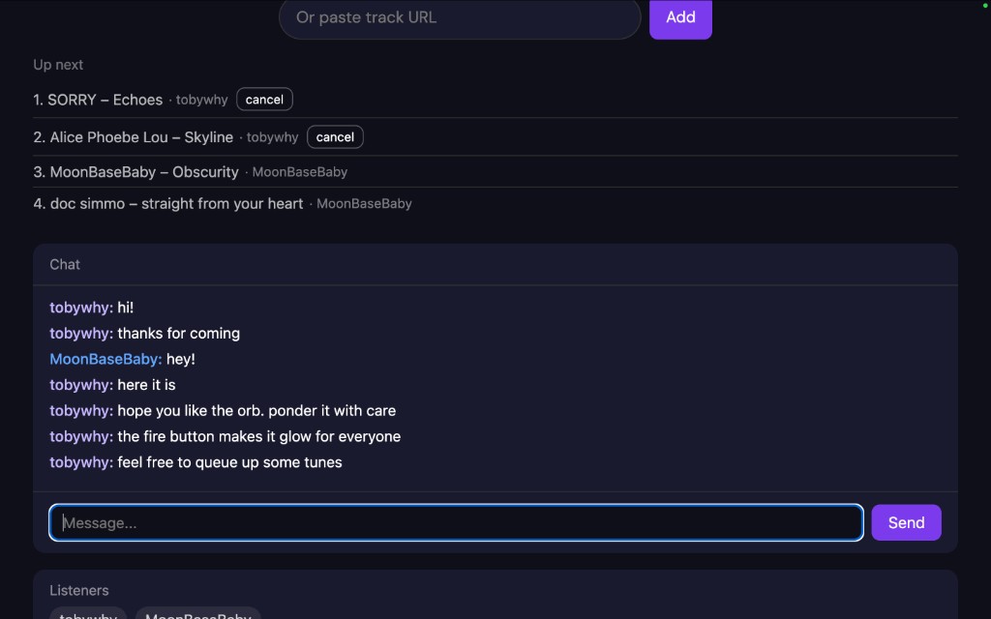Click the Listeners section heading
This screenshot has height=619, width=991.
[x=79, y=590]
